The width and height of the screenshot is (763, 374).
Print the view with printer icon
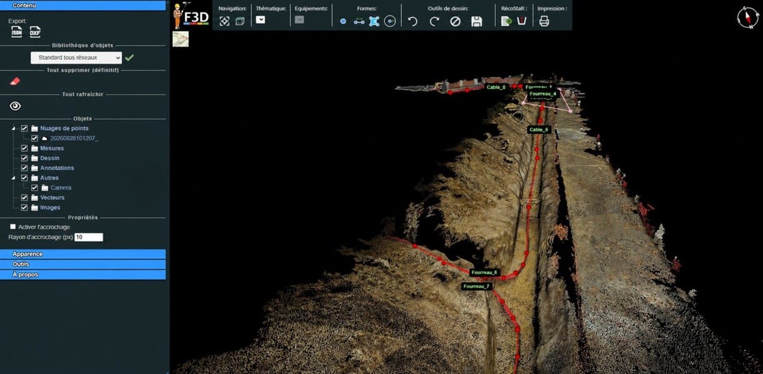(544, 21)
